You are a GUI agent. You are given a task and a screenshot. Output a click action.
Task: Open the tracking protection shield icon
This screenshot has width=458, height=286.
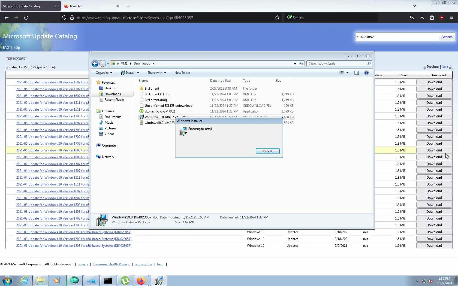coord(64,18)
